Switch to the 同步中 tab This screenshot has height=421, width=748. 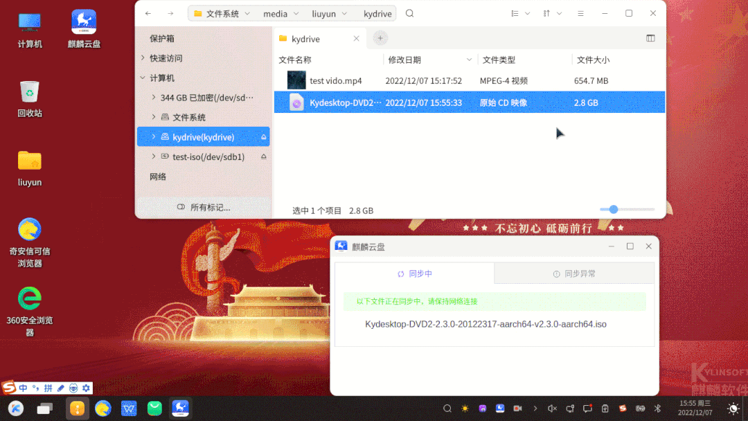pyautogui.click(x=415, y=274)
